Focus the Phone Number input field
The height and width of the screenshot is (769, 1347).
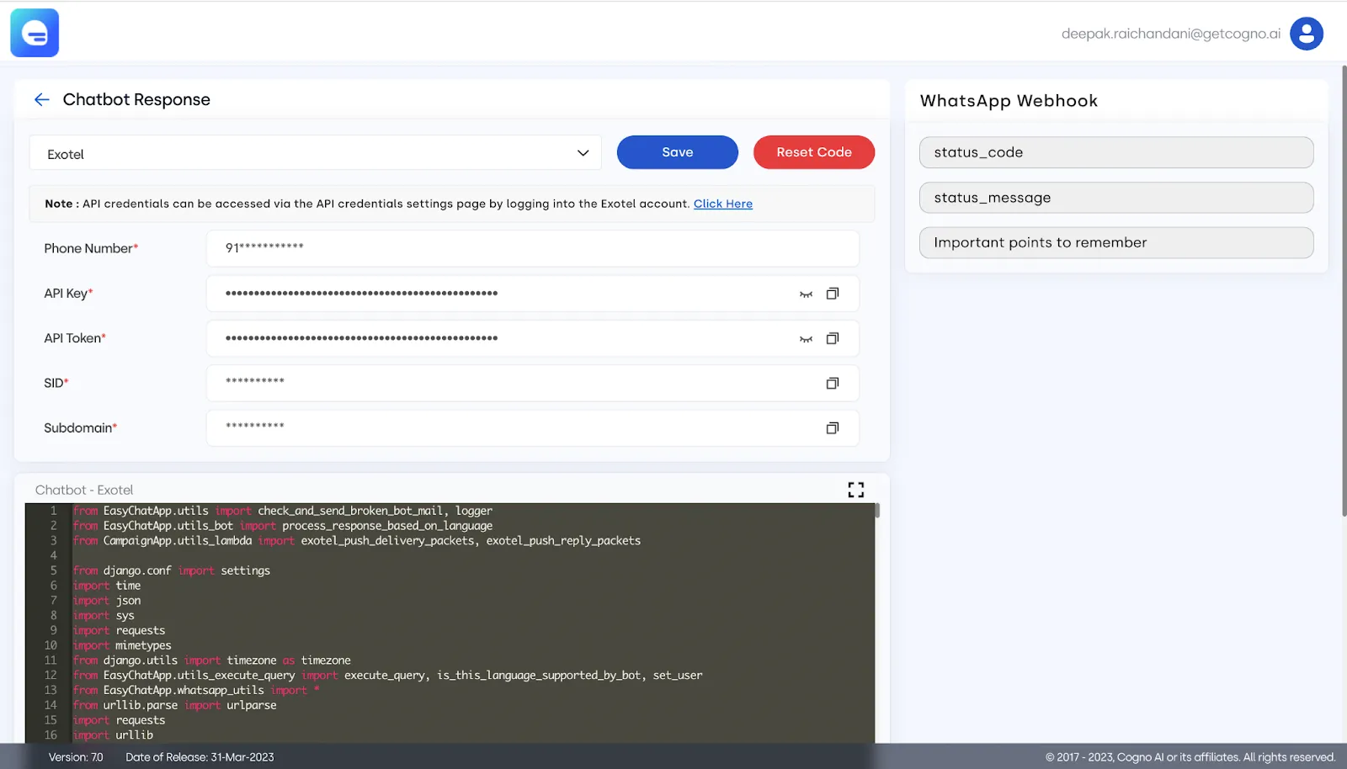tap(532, 248)
